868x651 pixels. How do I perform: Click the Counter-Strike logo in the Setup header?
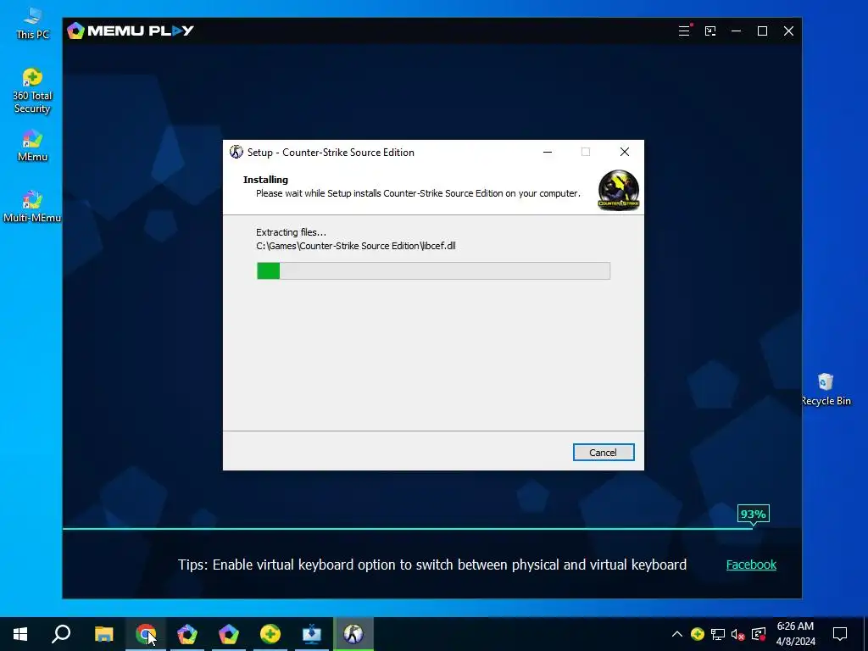[x=618, y=191]
